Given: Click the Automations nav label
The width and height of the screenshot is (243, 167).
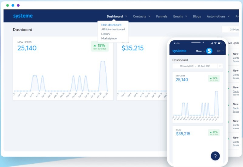Looking at the screenshot, I should (x=216, y=16).
